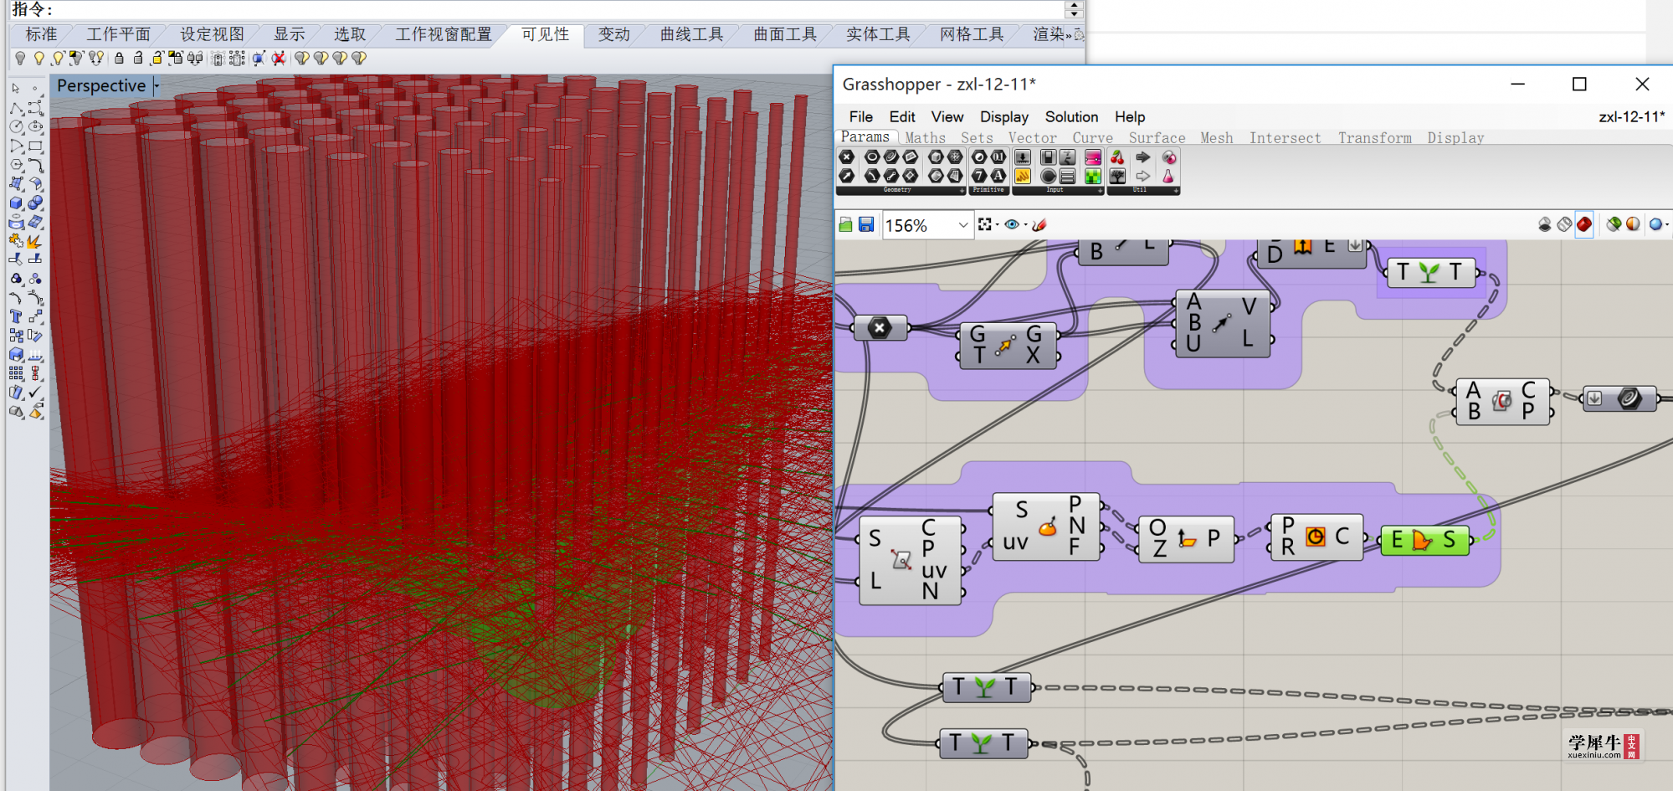The image size is (1673, 791).
Task: Add a Circle parameter from Geometry panel
Action: click(x=872, y=157)
